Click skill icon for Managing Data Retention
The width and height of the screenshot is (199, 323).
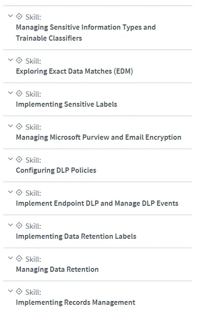(19, 258)
